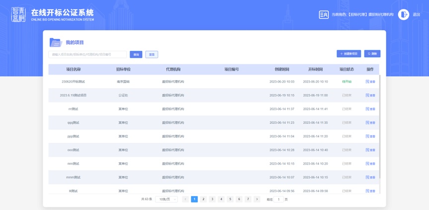Go to page 2 in pagination

pyautogui.click(x=203, y=199)
